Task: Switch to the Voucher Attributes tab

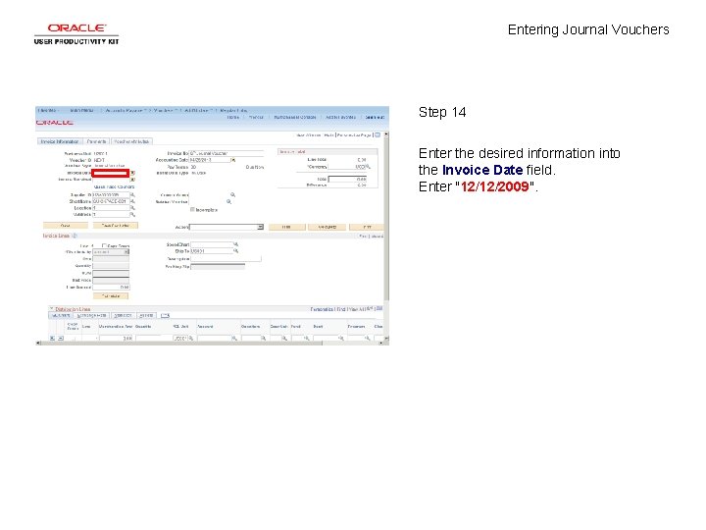Action: [x=131, y=141]
